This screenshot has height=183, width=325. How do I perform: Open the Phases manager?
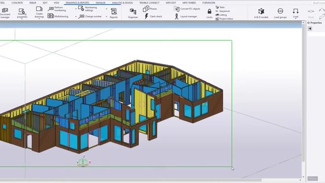pos(150,9)
